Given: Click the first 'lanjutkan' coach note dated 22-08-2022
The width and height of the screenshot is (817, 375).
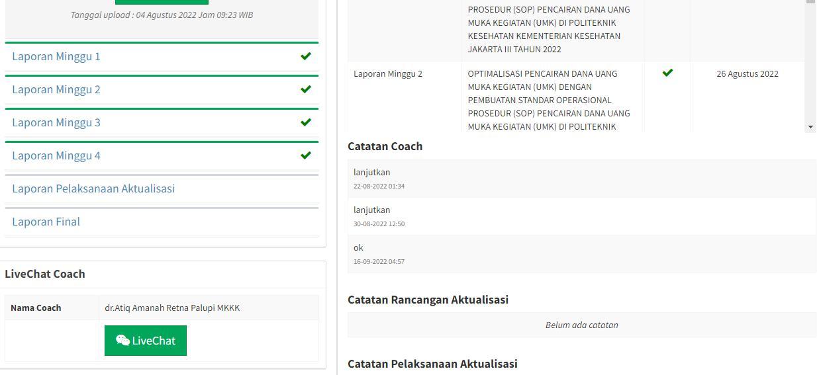Looking at the screenshot, I should tap(372, 173).
